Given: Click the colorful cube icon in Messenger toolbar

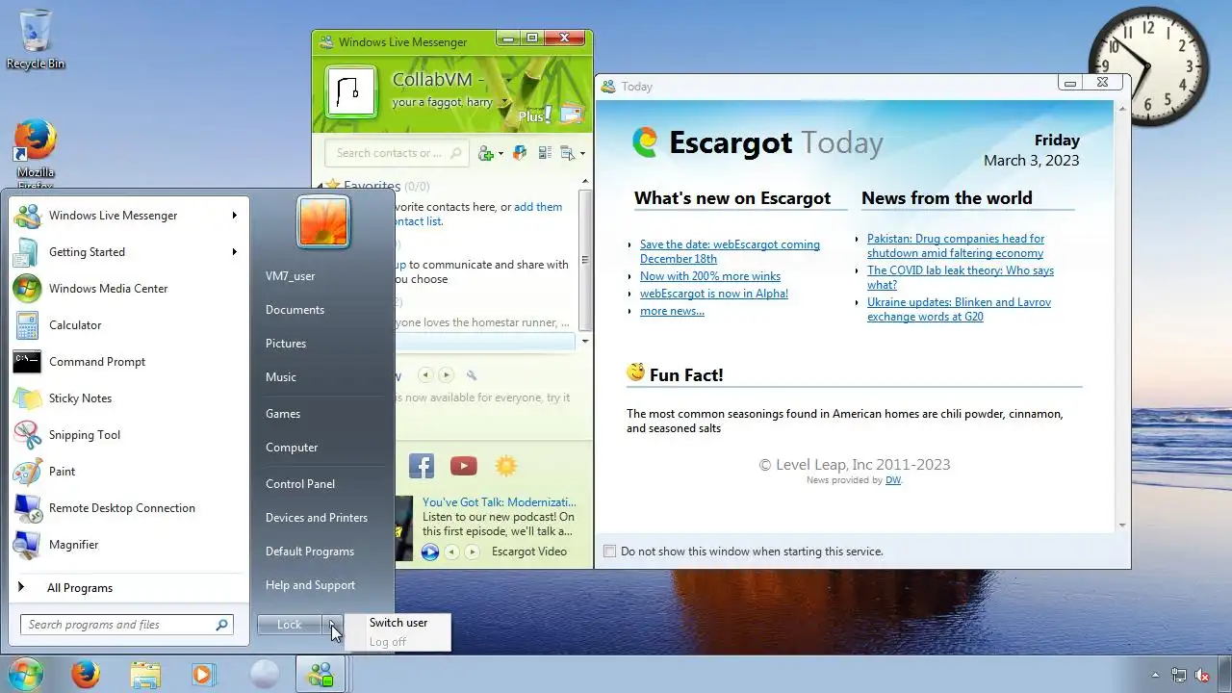Looking at the screenshot, I should click(x=520, y=153).
